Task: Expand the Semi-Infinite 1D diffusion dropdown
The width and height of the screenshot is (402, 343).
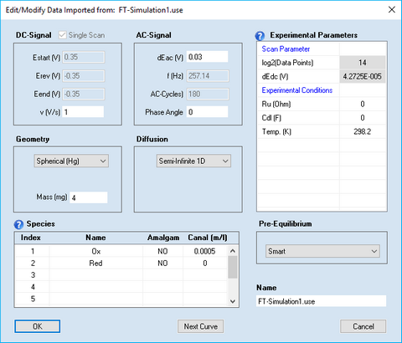Action: pyautogui.click(x=193, y=161)
